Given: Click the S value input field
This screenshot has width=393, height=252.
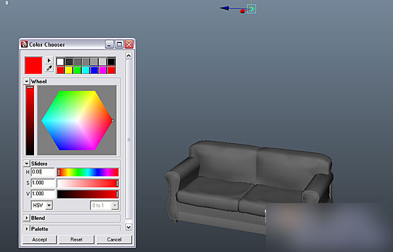Looking at the screenshot, I should (x=43, y=183).
